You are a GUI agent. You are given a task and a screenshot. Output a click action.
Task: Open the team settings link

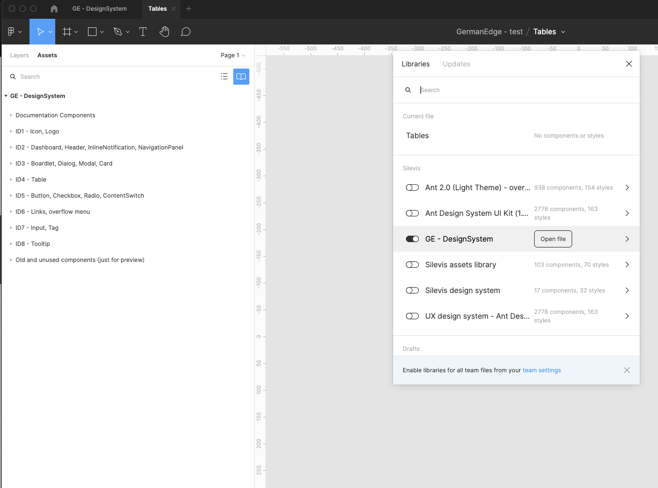coord(542,370)
